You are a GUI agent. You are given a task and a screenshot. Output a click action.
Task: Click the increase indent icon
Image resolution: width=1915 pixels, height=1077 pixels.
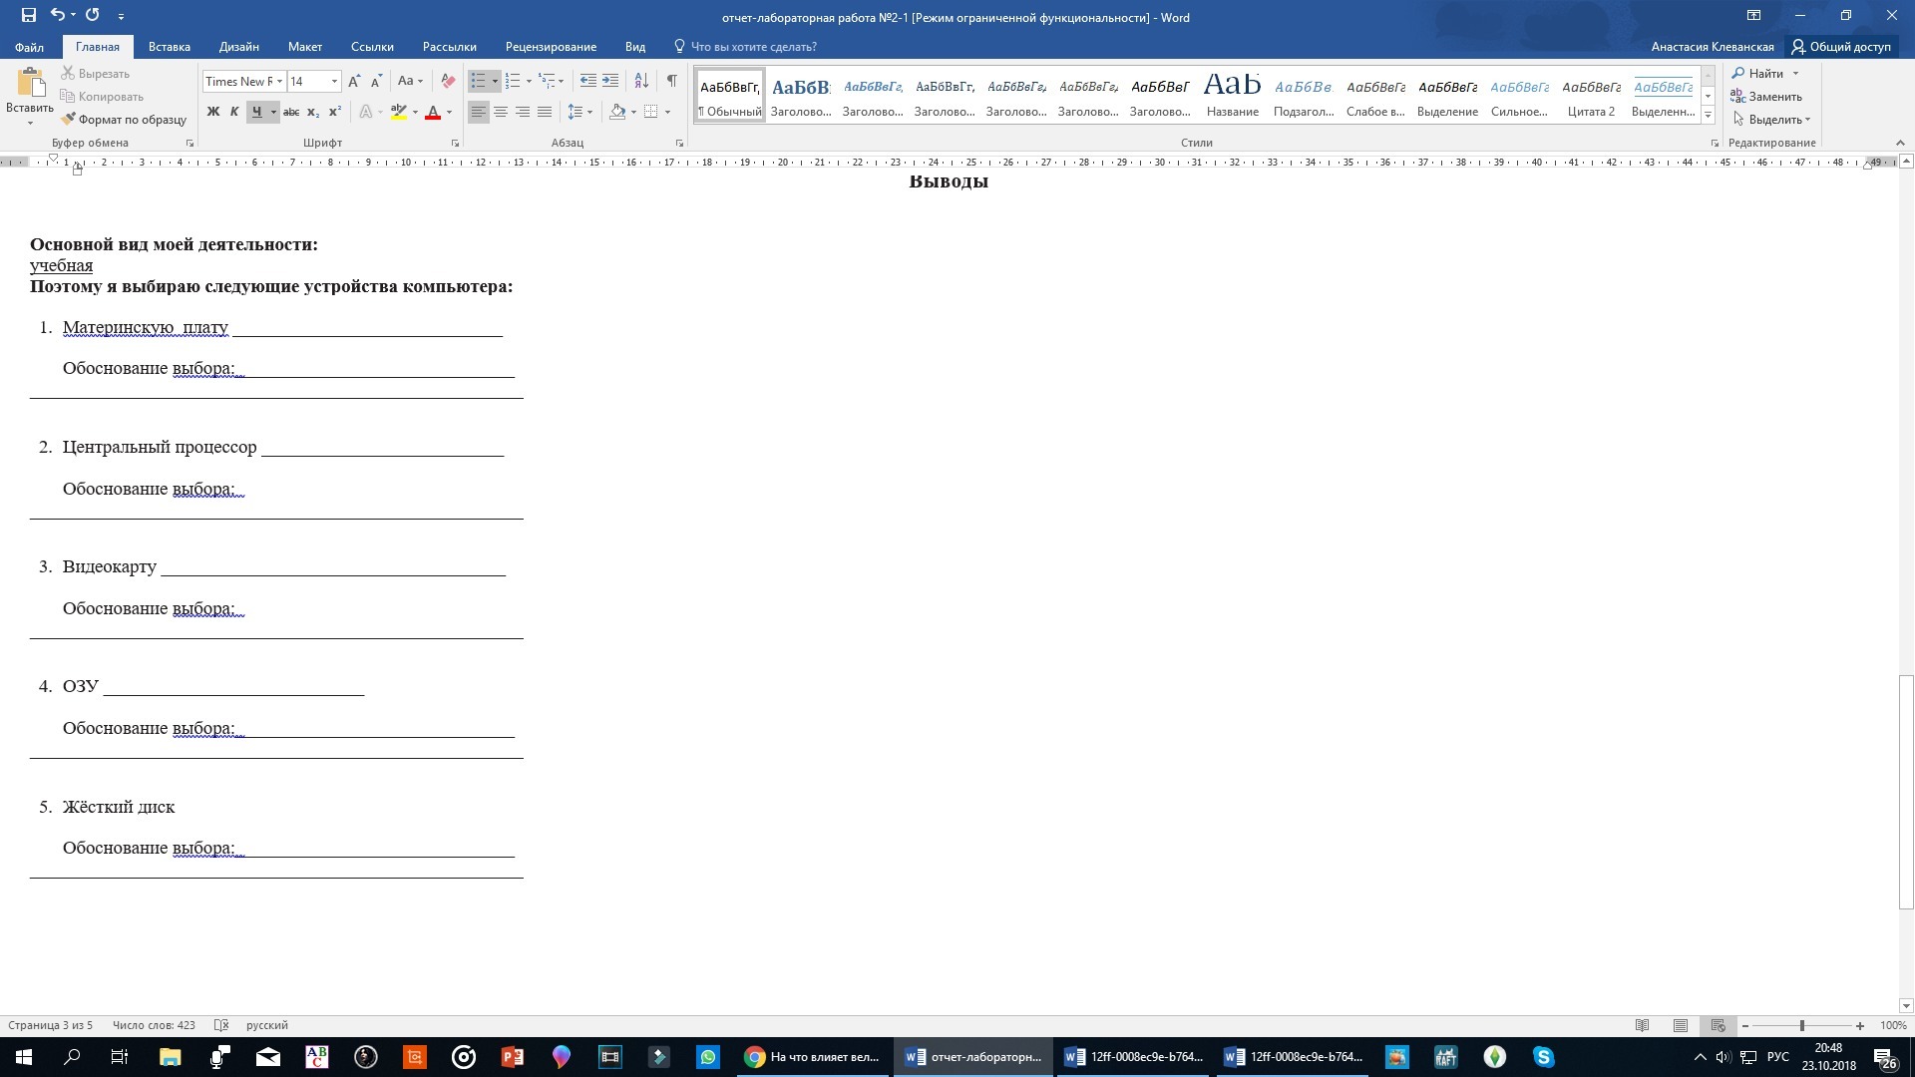coord(610,81)
